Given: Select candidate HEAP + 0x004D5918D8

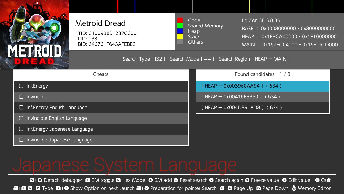Looking at the screenshot, I should pyautogui.click(x=263, y=108).
